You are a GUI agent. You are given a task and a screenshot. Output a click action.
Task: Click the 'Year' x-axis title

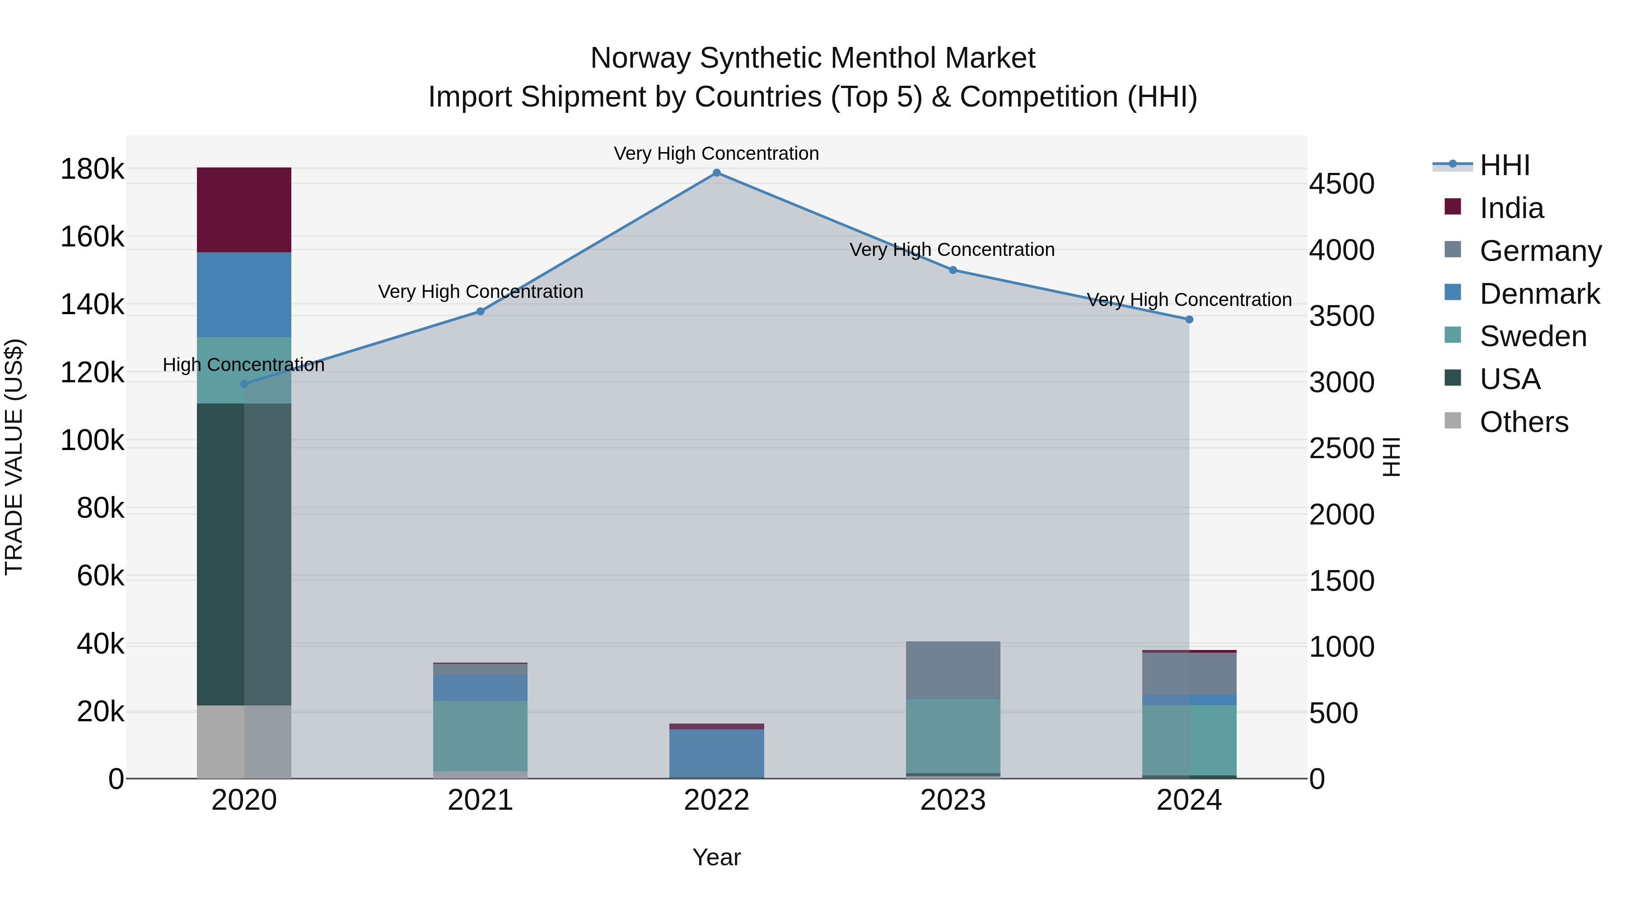coord(716,857)
